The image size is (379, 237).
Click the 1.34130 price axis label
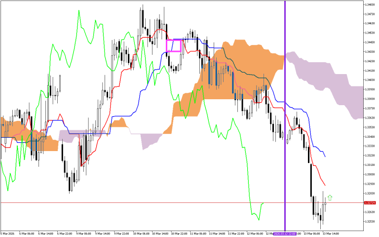[x=370, y=71]
